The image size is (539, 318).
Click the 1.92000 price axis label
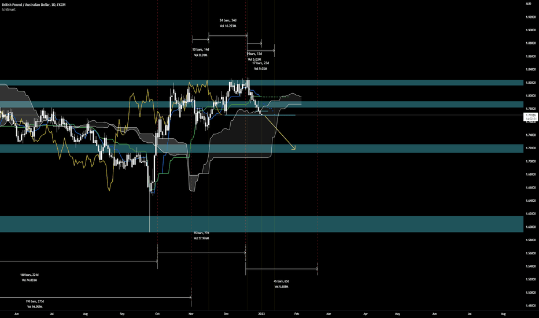coord(530,17)
